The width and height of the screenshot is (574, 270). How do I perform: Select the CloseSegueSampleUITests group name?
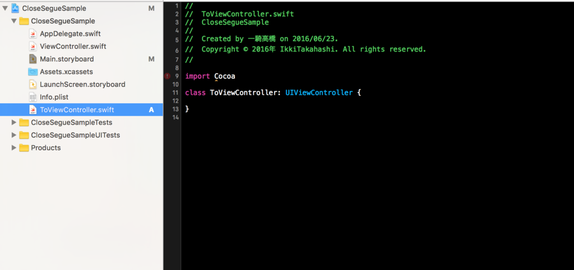[x=76, y=135]
